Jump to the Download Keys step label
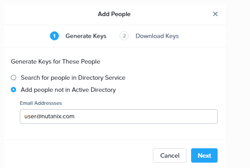 157,36
